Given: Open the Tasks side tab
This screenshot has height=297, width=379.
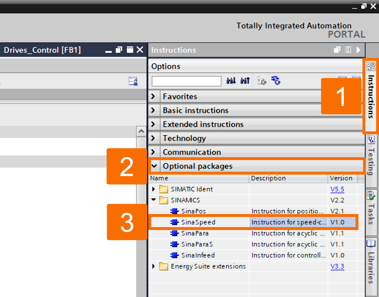Looking at the screenshot, I should point(371,212).
